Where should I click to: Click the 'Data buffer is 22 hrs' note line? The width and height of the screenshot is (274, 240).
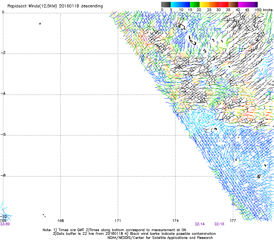click(x=134, y=234)
